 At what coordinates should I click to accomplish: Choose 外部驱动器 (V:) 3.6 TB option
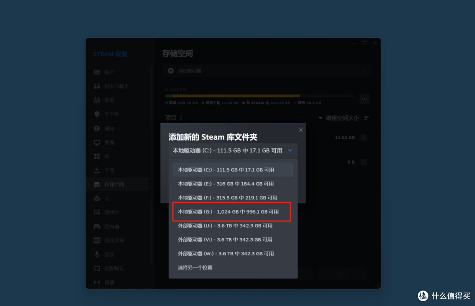[x=233, y=240]
